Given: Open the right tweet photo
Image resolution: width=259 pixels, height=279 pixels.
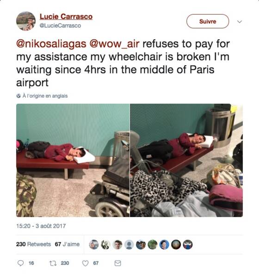Looking at the screenshot, I should pos(186,160).
